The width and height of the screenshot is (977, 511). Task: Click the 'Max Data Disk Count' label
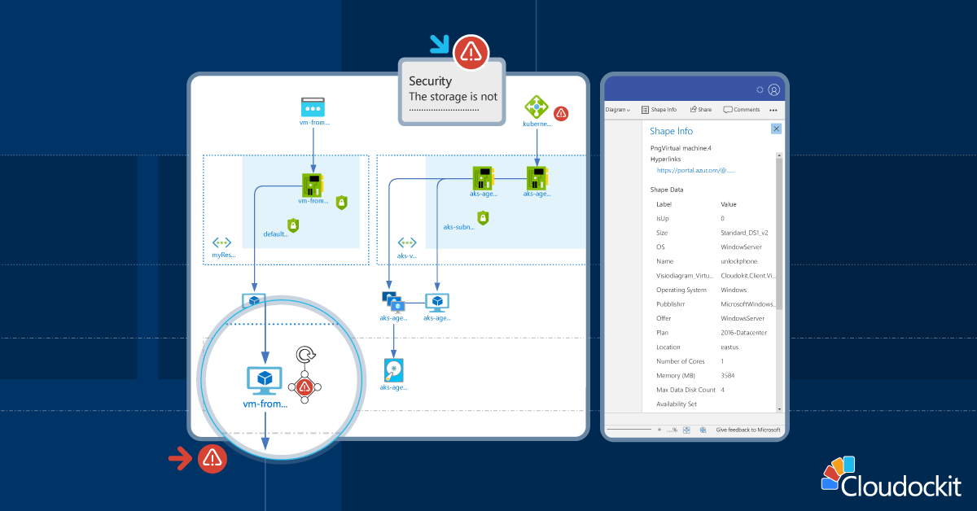click(x=684, y=390)
